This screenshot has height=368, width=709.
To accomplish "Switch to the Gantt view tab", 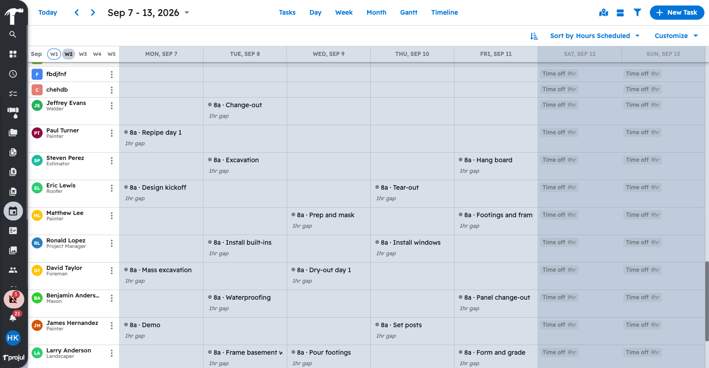I will click(x=409, y=12).
